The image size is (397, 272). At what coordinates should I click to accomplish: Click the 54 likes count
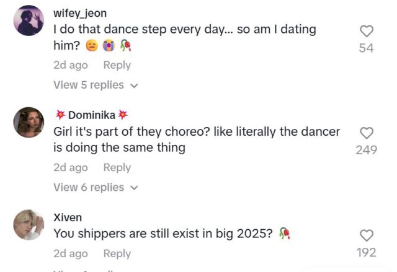[x=367, y=48]
